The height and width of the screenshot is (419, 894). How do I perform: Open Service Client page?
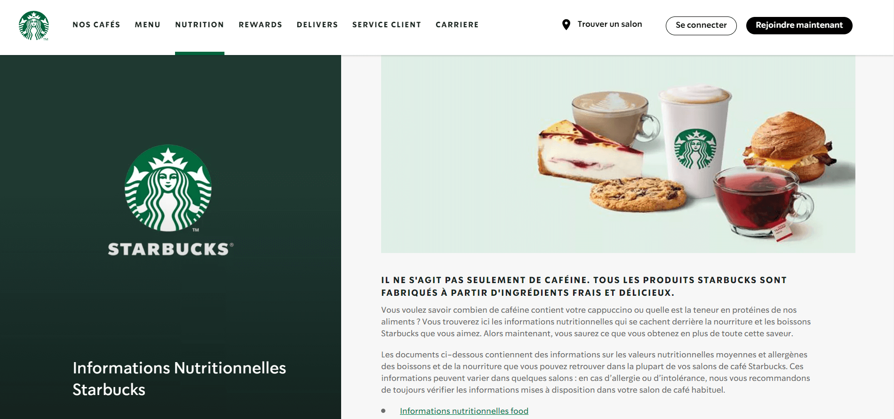[387, 24]
